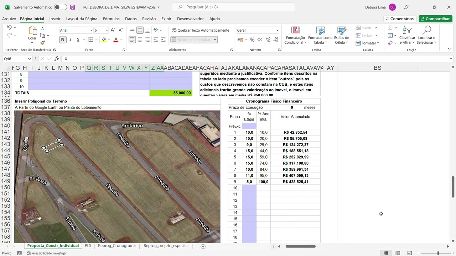Click the percent style icon
This screenshot has height=256, width=456.
pos(252,40)
